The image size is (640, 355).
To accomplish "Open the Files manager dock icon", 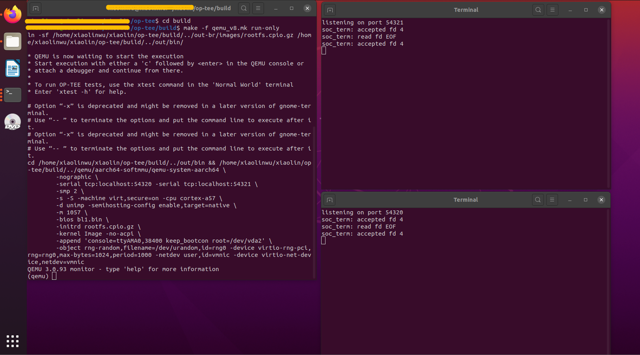I will [13, 41].
